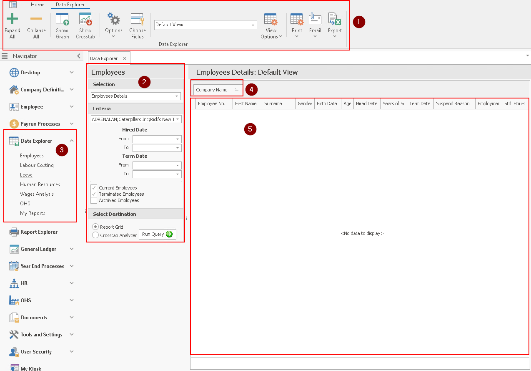The height and width of the screenshot is (371, 531).
Task: Click the Navigator hamburger menu icon
Action: 5,56
